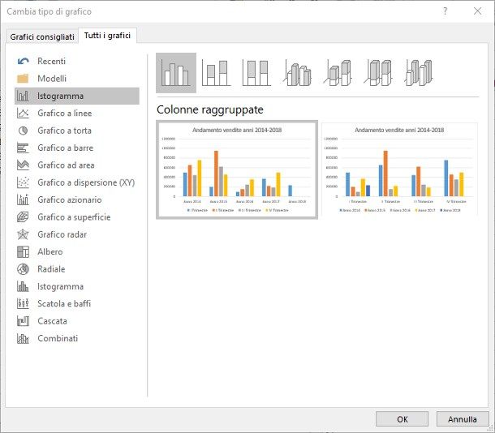Viewport: 495px width, 433px height.
Task: Select Scatola e baffi label
Action: (x=64, y=304)
